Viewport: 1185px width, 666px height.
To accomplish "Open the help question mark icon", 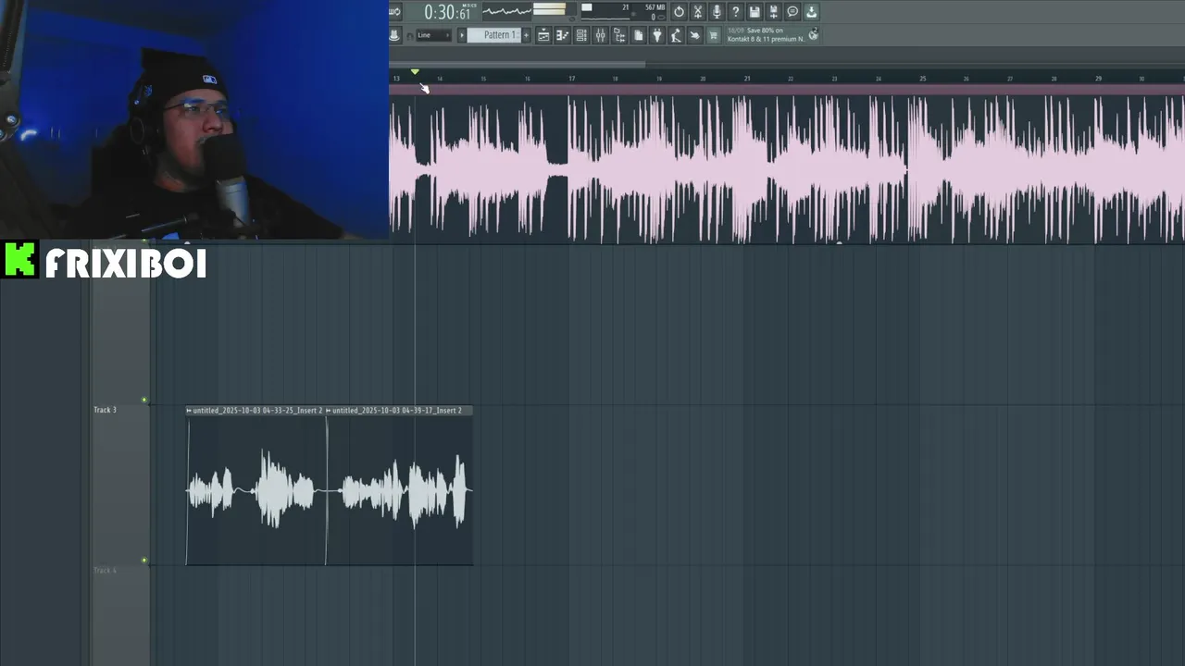I will (x=736, y=12).
